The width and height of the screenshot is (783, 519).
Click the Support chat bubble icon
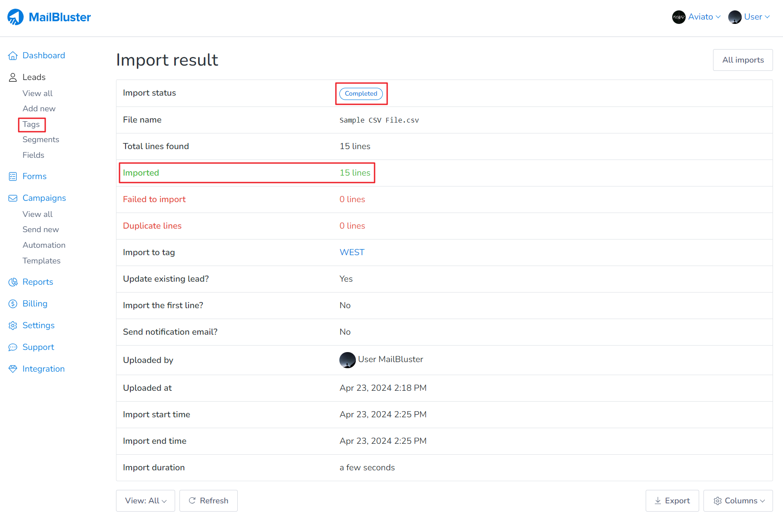tap(13, 347)
